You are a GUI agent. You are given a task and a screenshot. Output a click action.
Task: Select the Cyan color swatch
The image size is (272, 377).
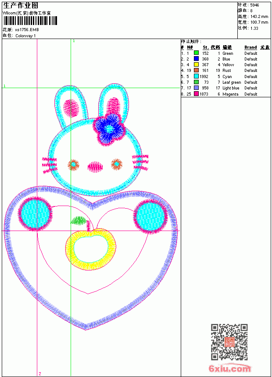[197, 76]
